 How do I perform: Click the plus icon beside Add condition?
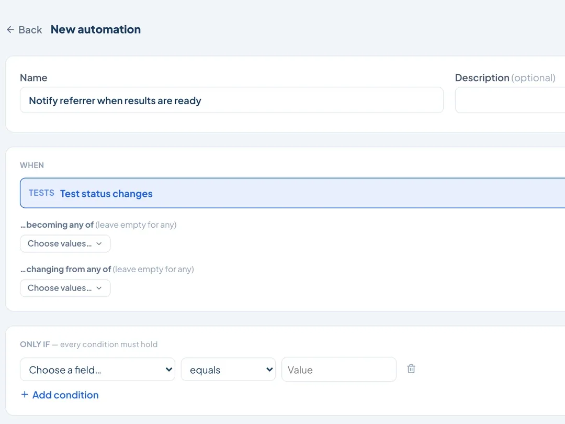(x=25, y=395)
